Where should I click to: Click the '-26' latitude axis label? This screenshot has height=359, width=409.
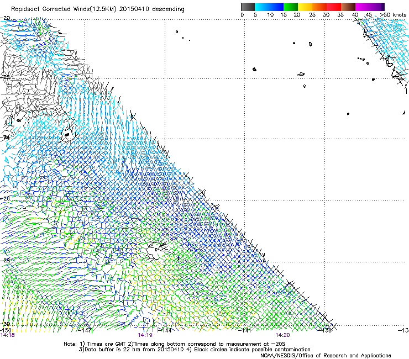6,199
